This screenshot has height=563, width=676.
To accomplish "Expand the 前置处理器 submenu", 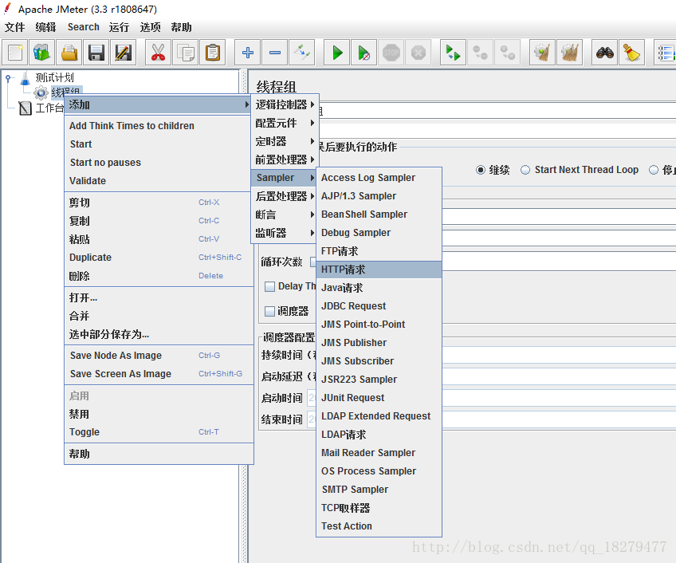I will click(285, 159).
